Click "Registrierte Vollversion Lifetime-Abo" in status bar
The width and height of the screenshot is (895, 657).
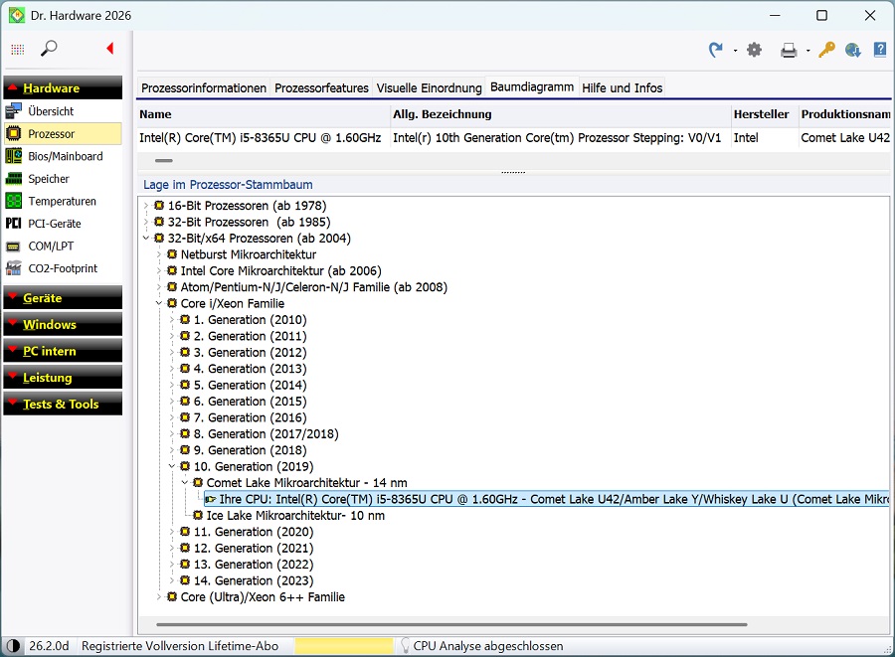coord(180,646)
